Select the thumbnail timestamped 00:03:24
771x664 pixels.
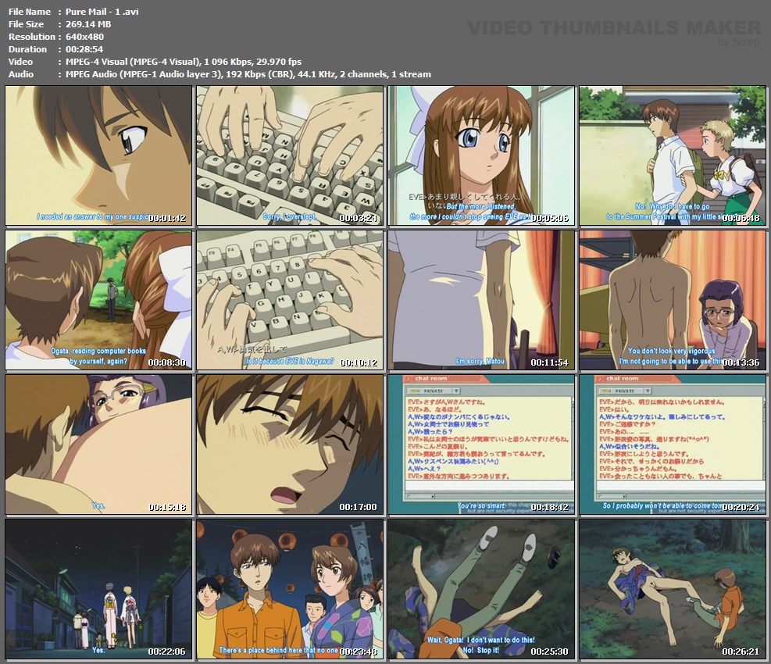tap(290, 155)
